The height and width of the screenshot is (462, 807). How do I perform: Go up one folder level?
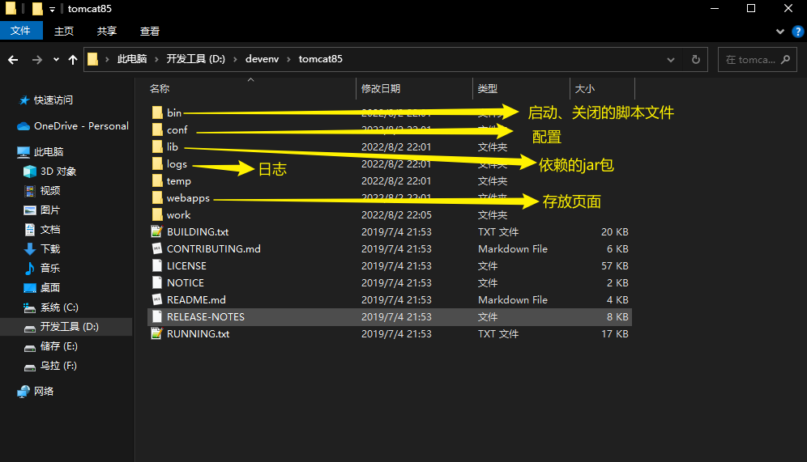pyautogui.click(x=73, y=60)
